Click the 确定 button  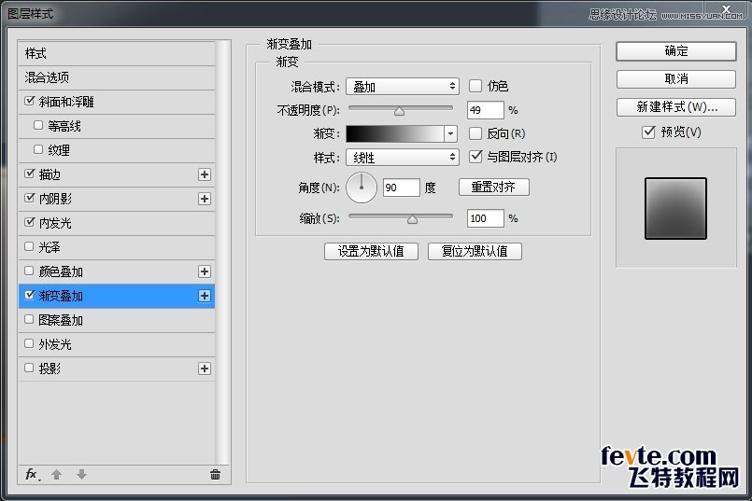tap(675, 51)
